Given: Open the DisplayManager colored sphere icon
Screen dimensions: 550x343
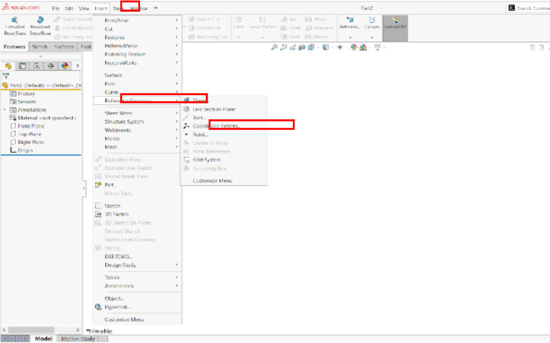Looking at the screenshot, I should click(x=65, y=66).
